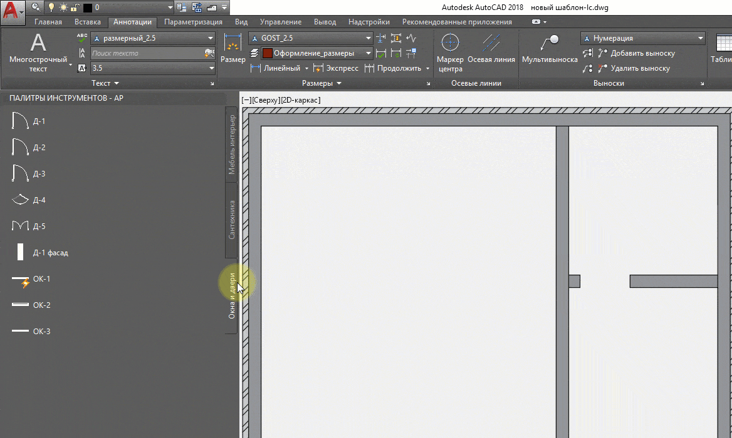
Task: Click the Экспресс dimension button
Action: [x=336, y=68]
